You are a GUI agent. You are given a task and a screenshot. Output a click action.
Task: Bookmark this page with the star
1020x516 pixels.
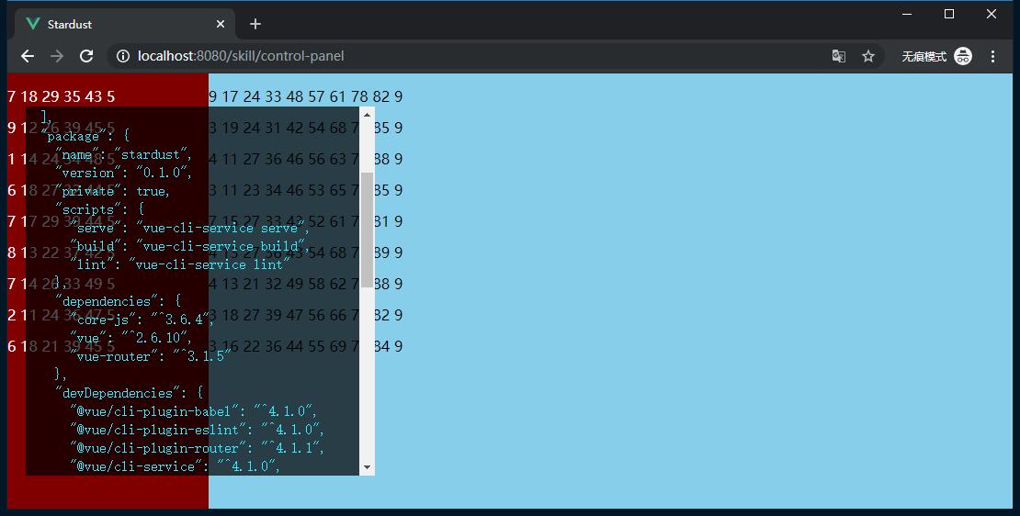click(x=867, y=56)
